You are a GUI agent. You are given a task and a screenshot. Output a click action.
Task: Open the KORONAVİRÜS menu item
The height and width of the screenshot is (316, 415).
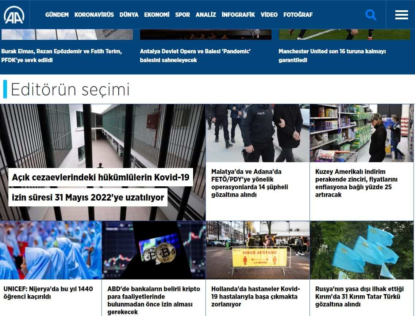tap(94, 15)
